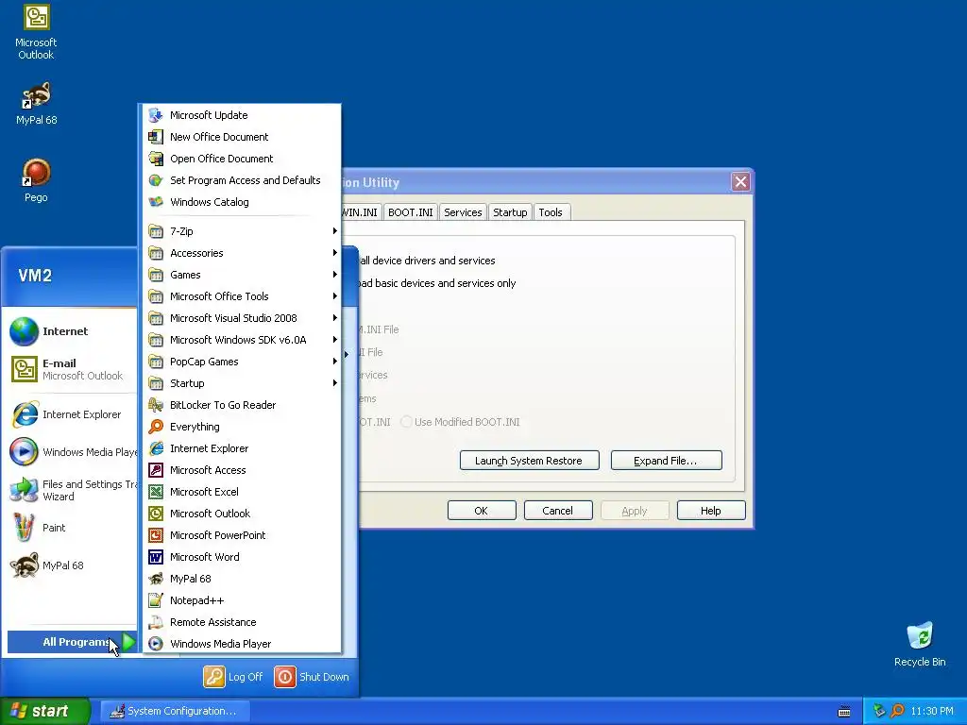Click the All Programs green arrow

pos(128,642)
